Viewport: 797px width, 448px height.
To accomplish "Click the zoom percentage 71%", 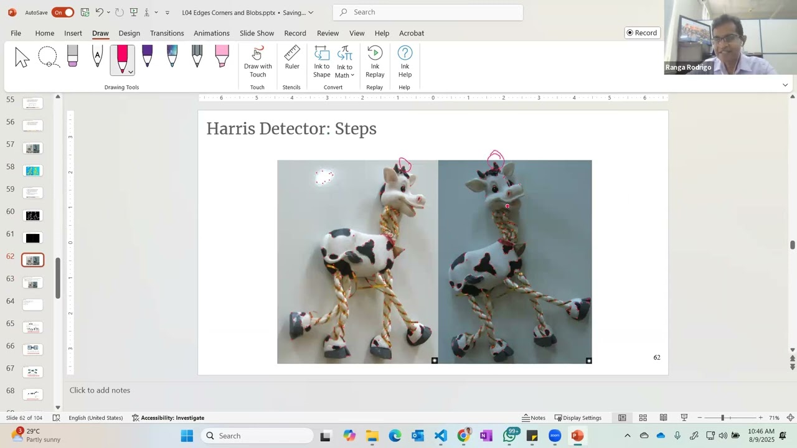I will point(775,418).
